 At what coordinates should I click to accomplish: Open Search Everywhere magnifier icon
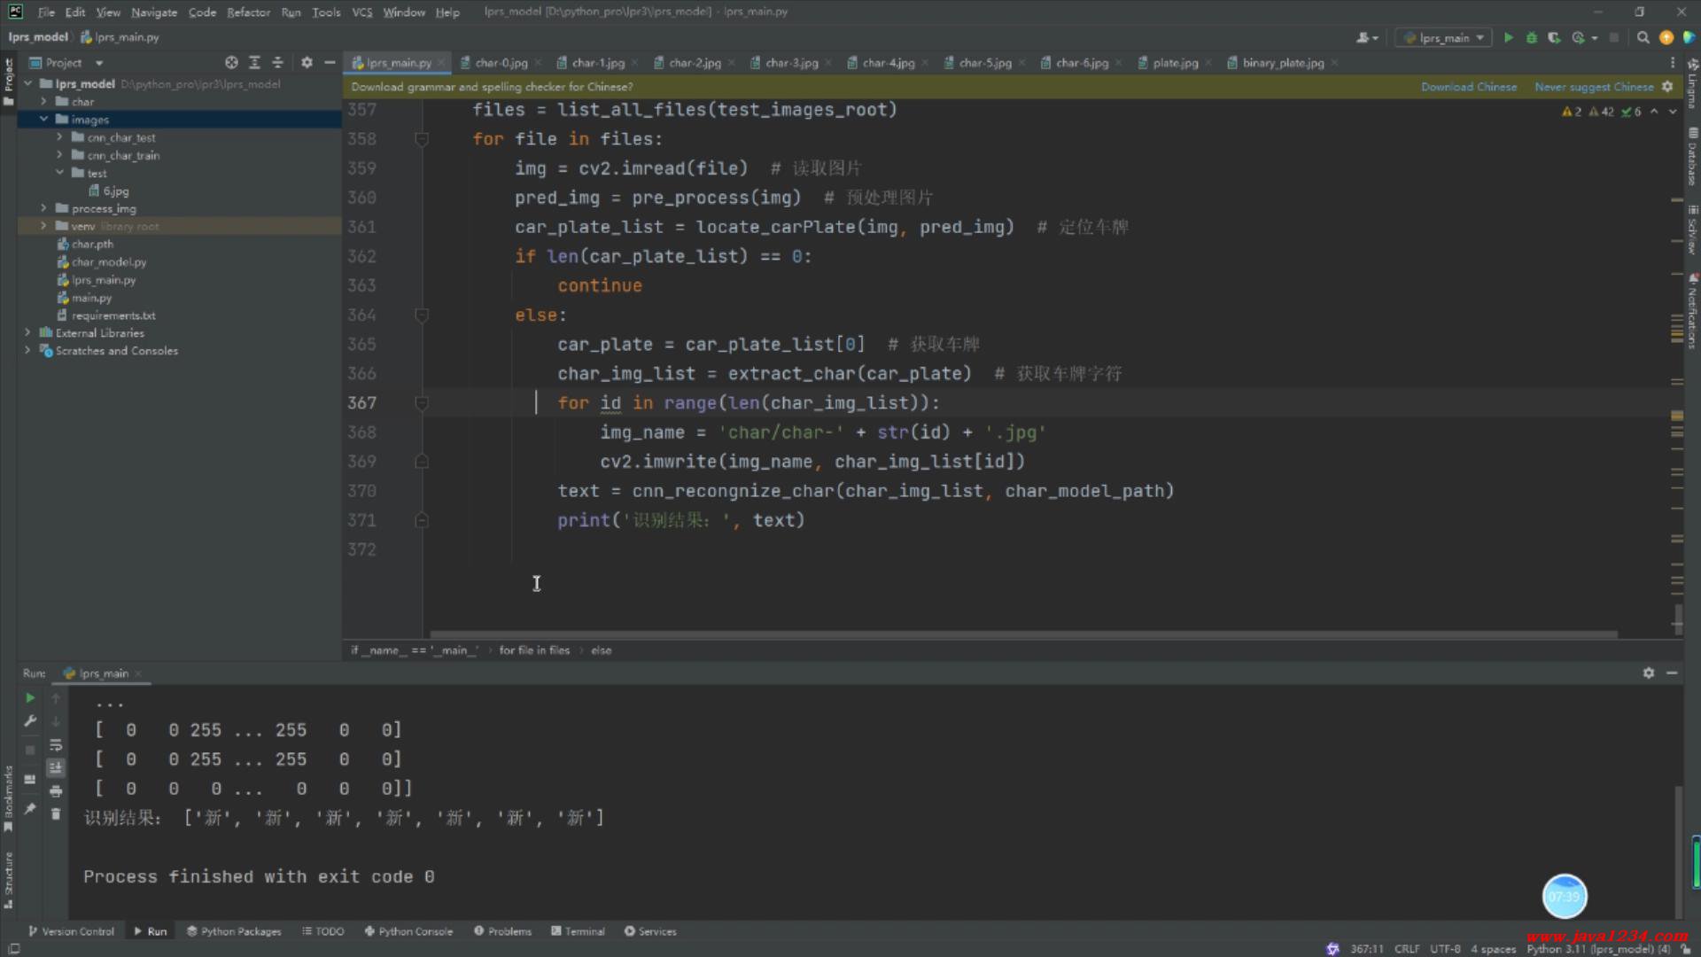click(1643, 37)
